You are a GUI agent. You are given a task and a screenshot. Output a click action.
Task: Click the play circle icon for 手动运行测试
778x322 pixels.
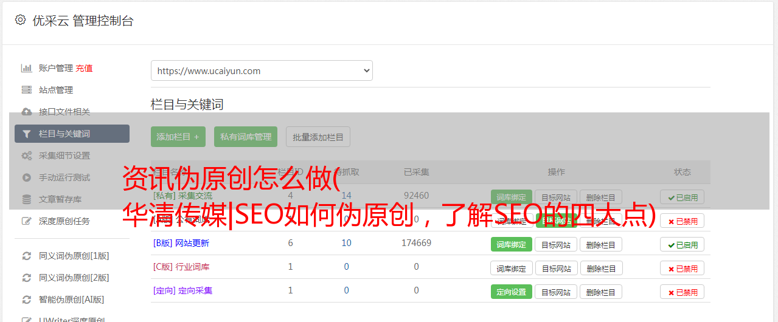coord(26,177)
